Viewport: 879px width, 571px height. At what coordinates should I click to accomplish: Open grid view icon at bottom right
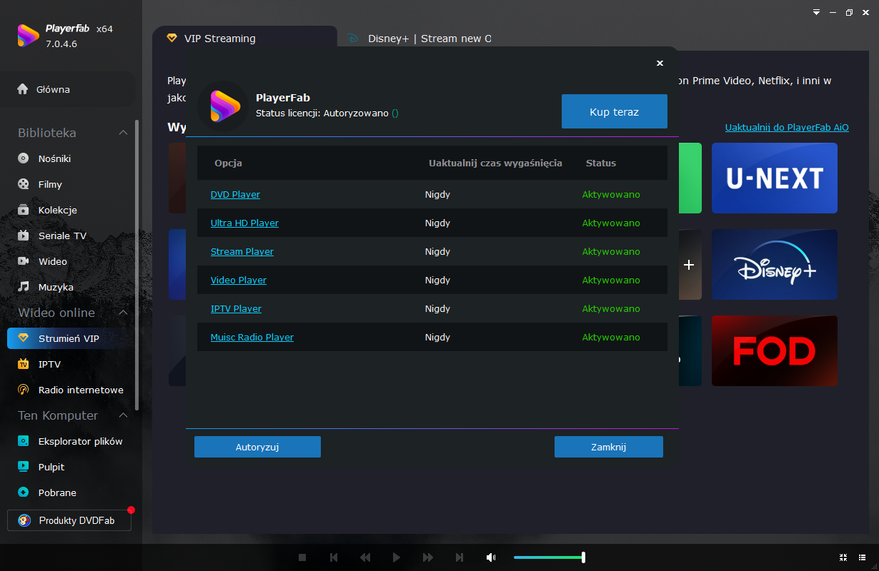pyautogui.click(x=864, y=557)
